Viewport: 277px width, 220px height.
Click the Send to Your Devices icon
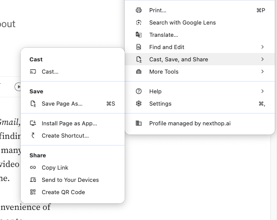tap(33, 180)
